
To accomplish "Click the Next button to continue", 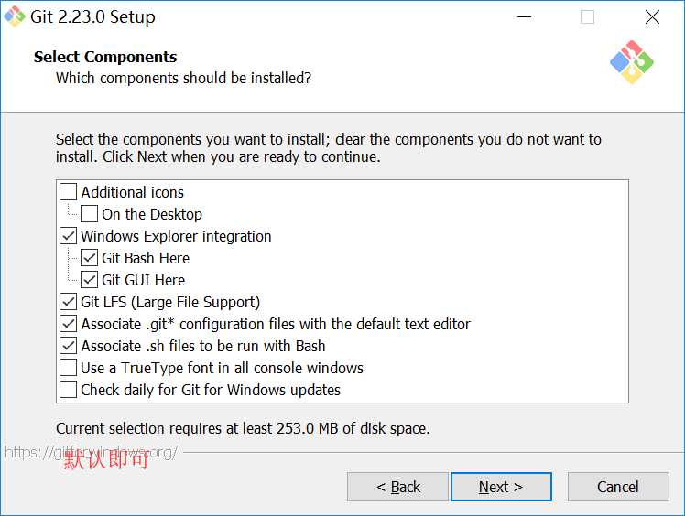I will pyautogui.click(x=501, y=487).
